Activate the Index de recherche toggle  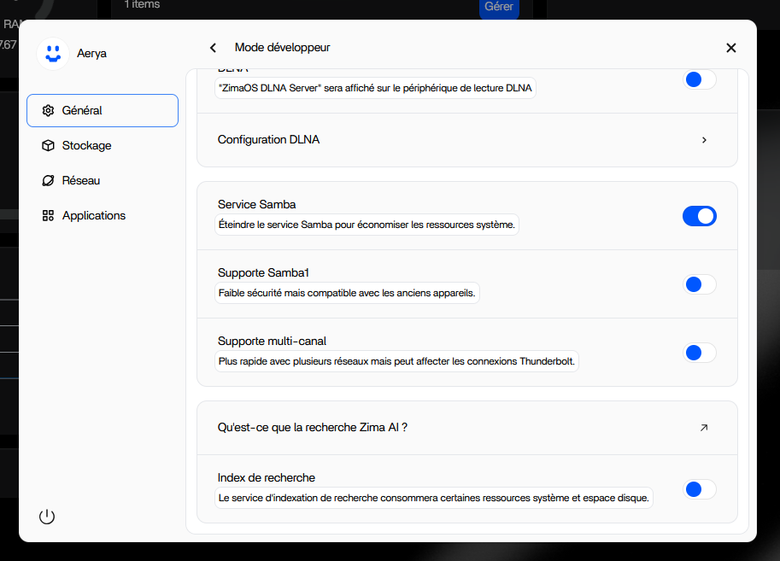pyautogui.click(x=700, y=489)
